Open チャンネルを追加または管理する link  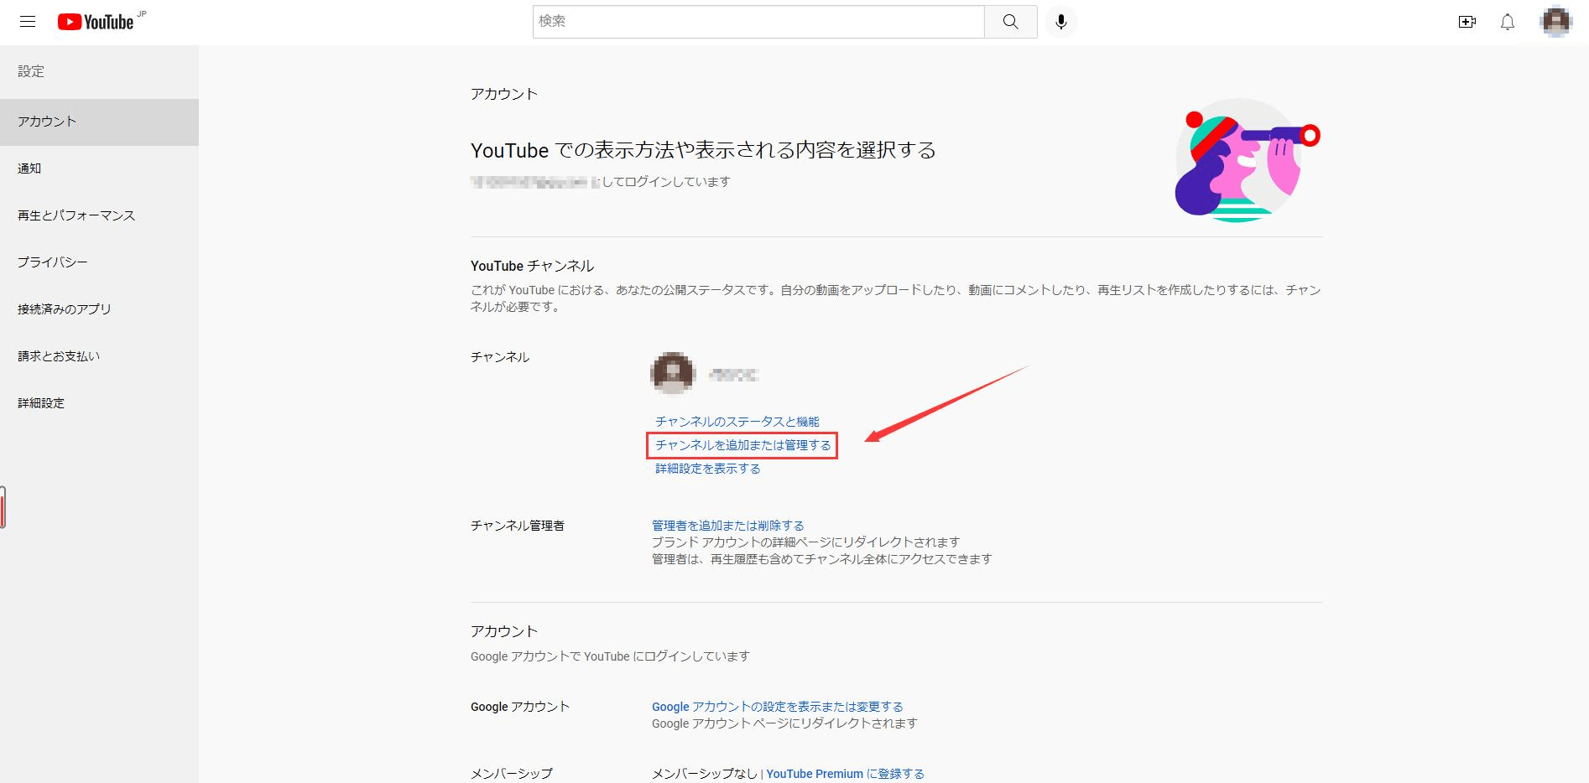pyautogui.click(x=742, y=445)
